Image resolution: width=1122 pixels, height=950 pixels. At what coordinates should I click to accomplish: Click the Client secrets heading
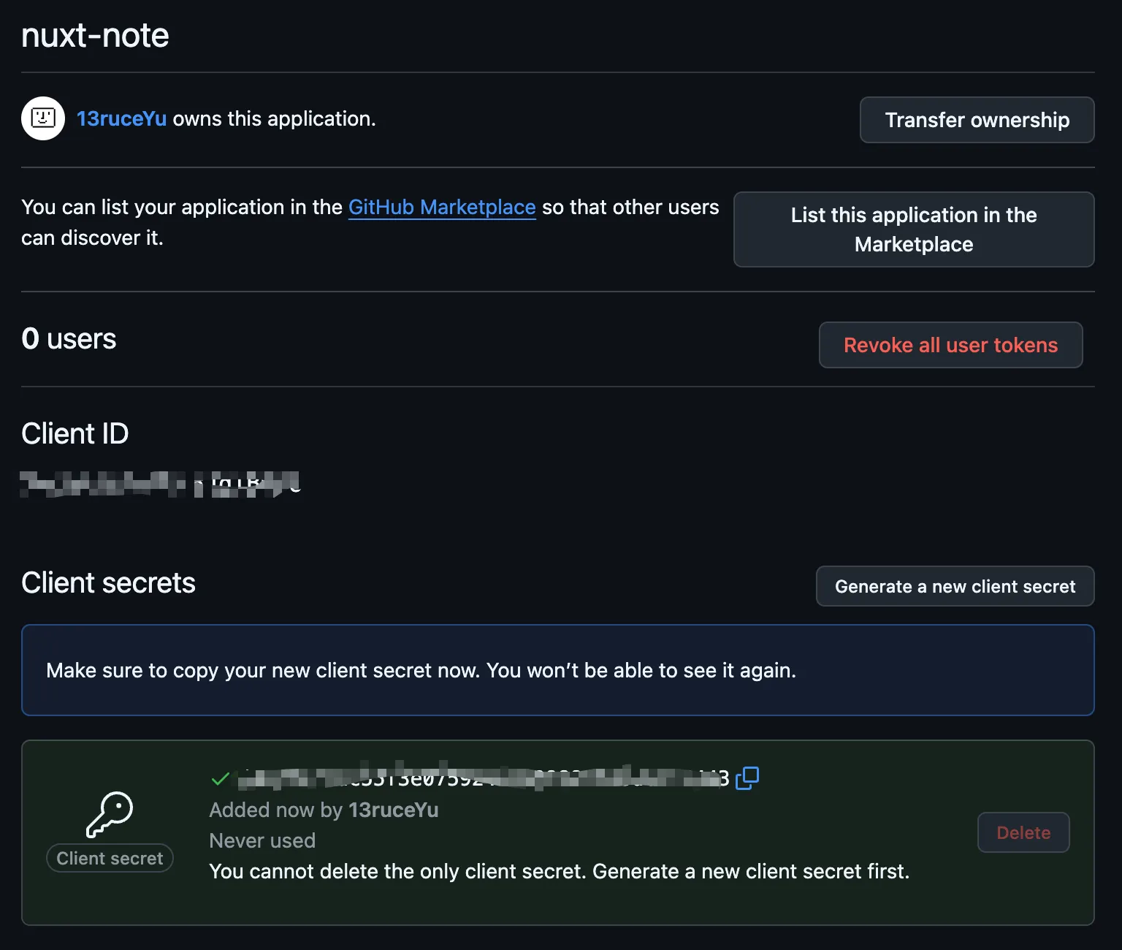click(x=108, y=582)
